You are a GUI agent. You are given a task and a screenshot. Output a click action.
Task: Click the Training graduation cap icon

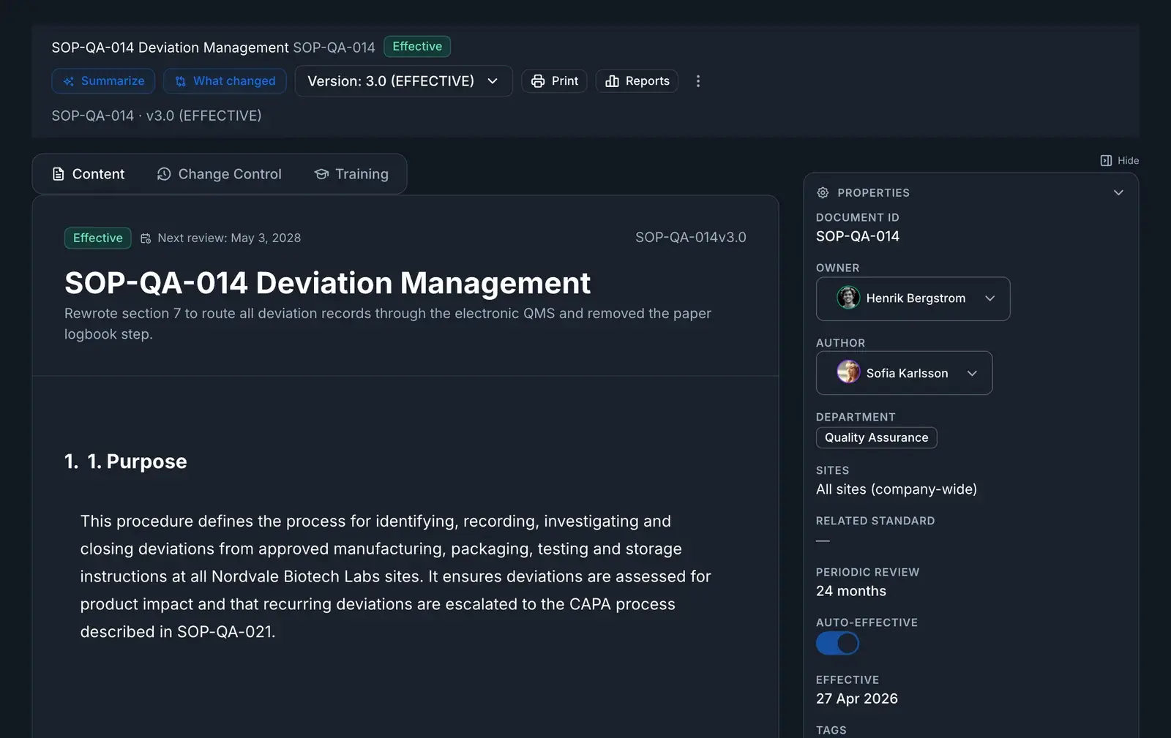click(x=321, y=174)
